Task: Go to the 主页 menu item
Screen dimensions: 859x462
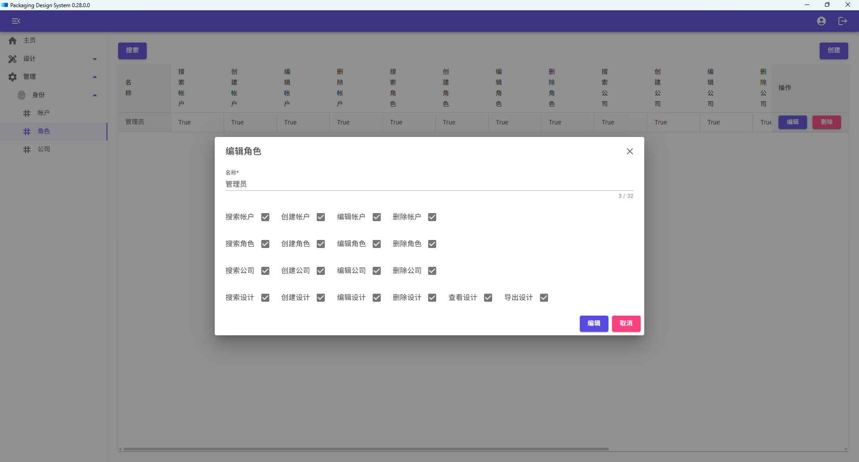Action: click(54, 41)
